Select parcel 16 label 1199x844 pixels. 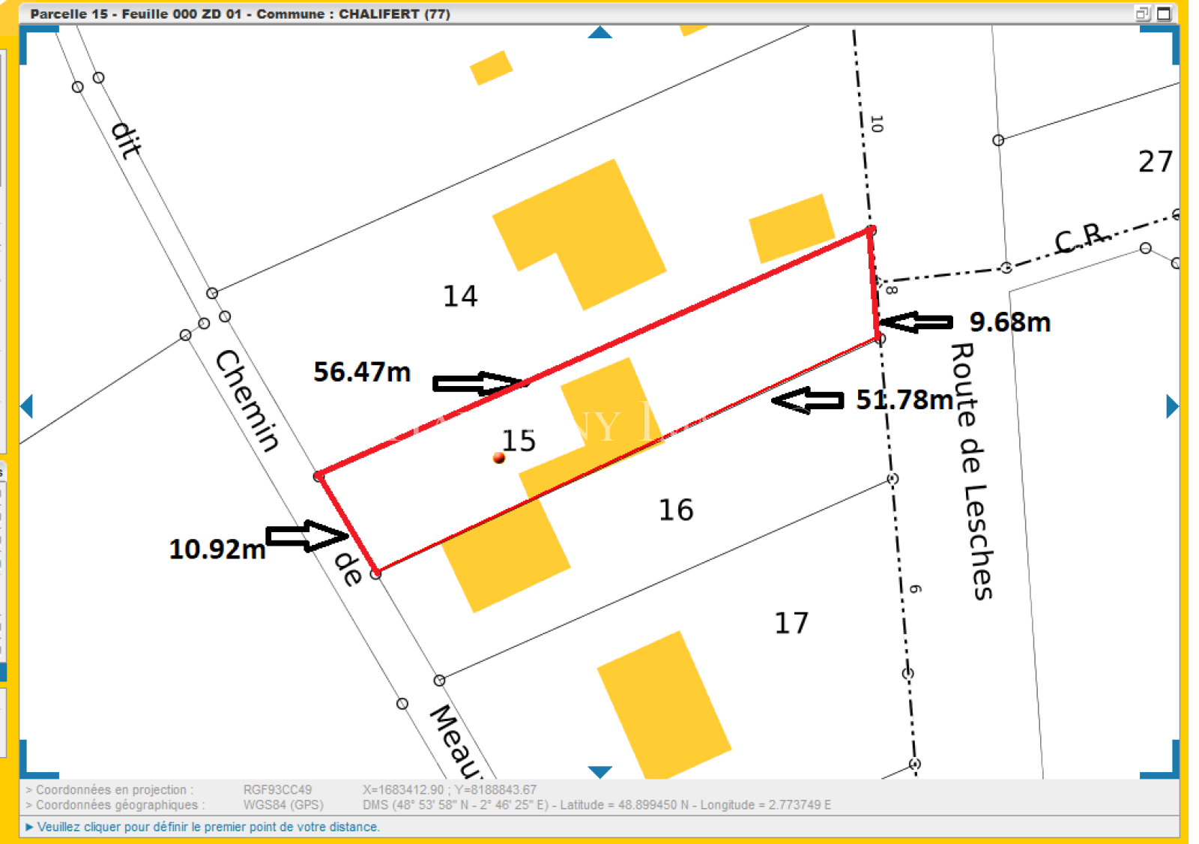(675, 510)
